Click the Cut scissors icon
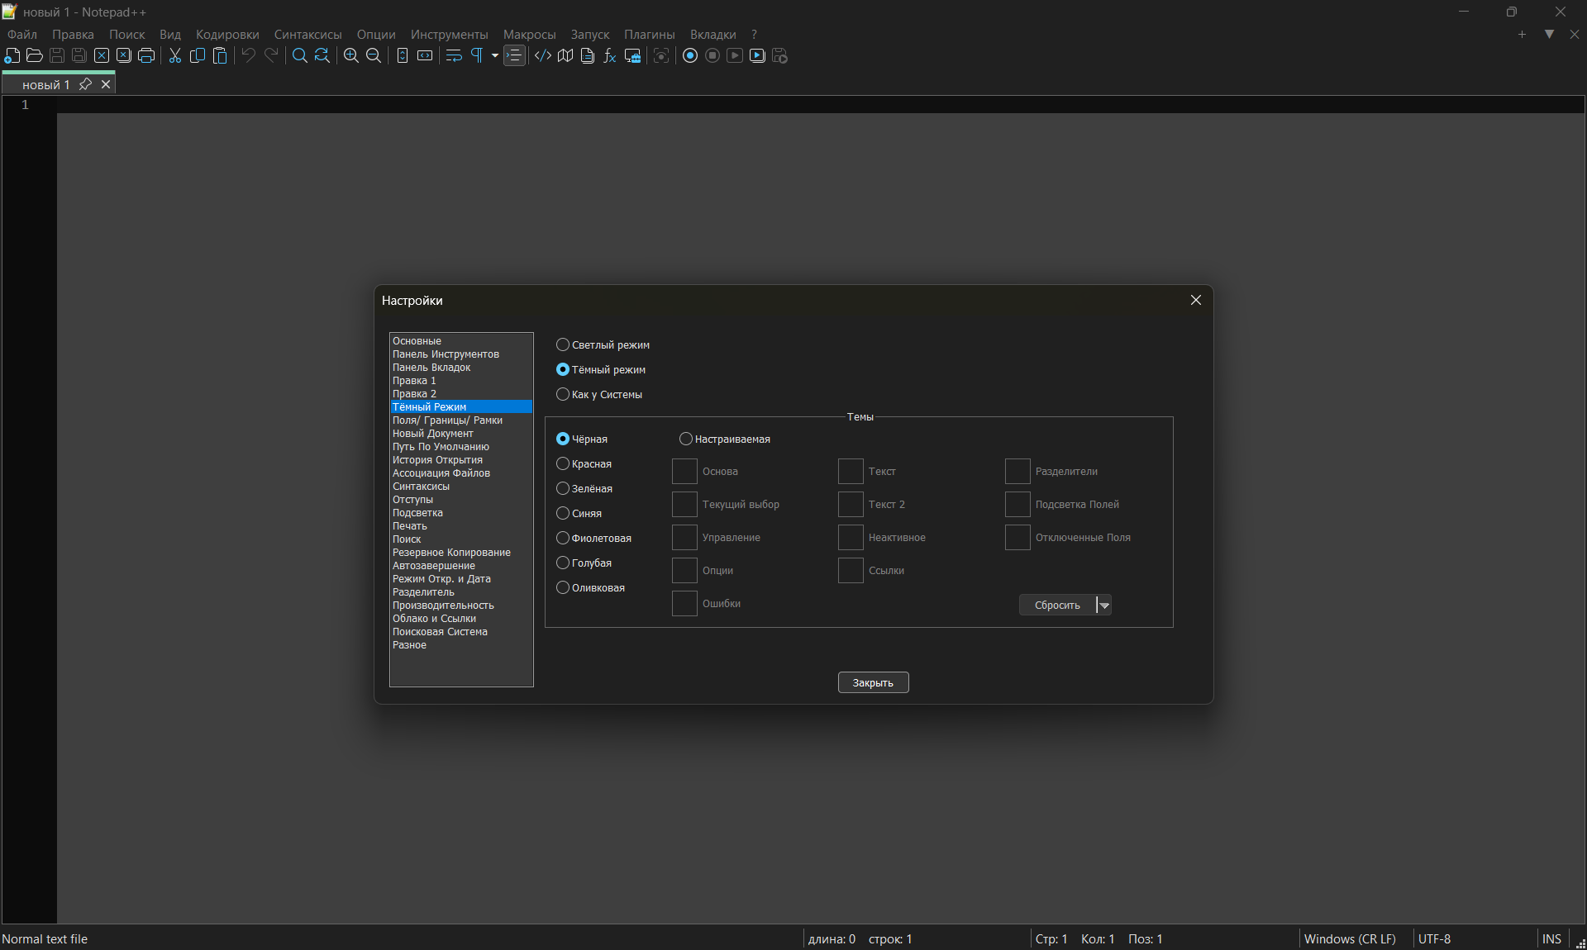Image resolution: width=1587 pixels, height=950 pixels. [175, 55]
